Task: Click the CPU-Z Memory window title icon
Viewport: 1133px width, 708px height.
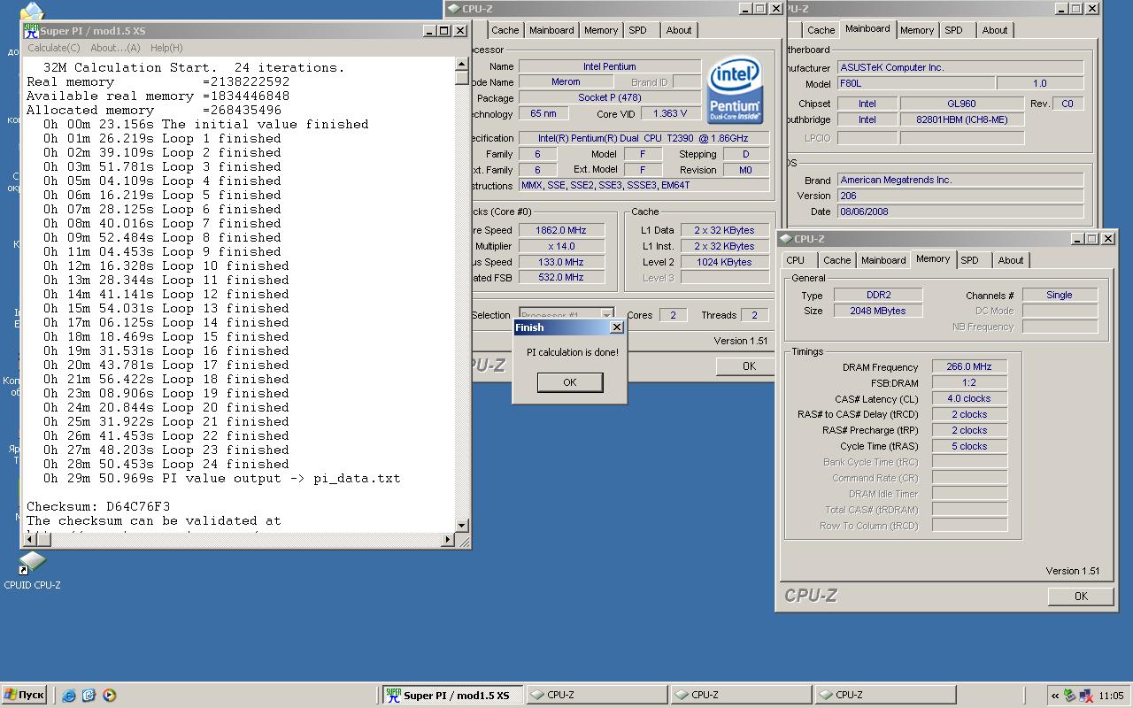Action: (x=786, y=239)
